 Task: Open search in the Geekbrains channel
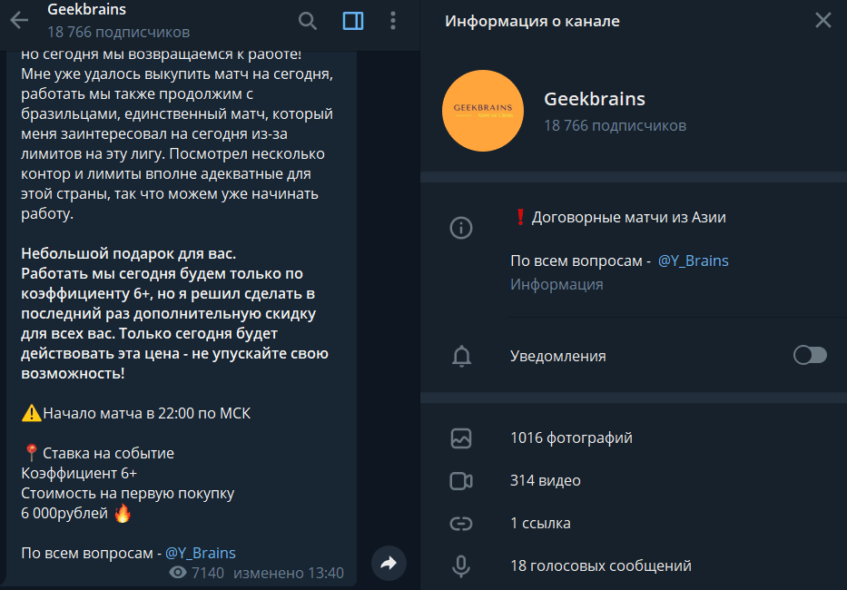(308, 21)
